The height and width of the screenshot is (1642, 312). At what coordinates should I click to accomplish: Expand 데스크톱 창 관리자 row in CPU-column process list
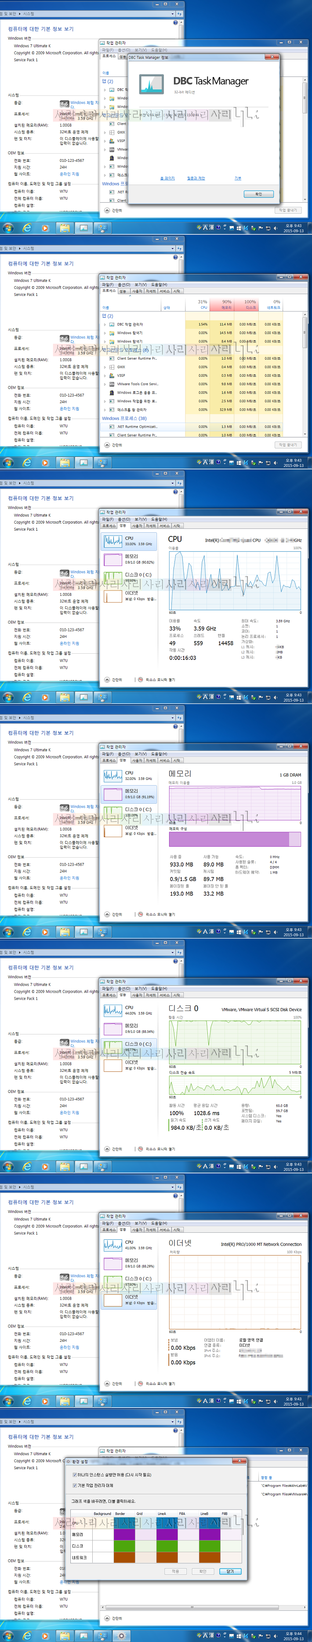pyautogui.click(x=105, y=410)
